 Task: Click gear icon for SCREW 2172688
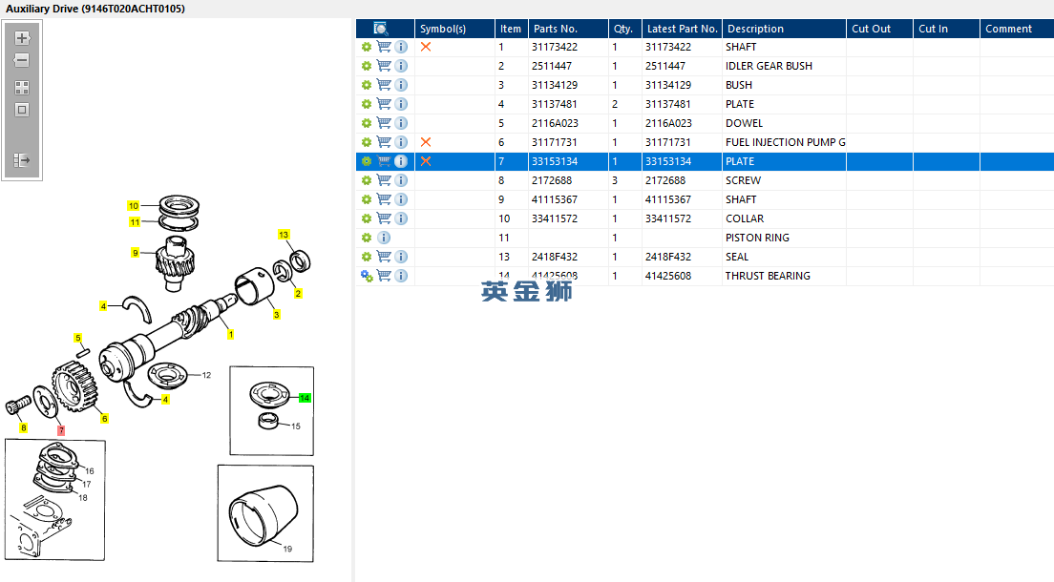pyautogui.click(x=367, y=180)
